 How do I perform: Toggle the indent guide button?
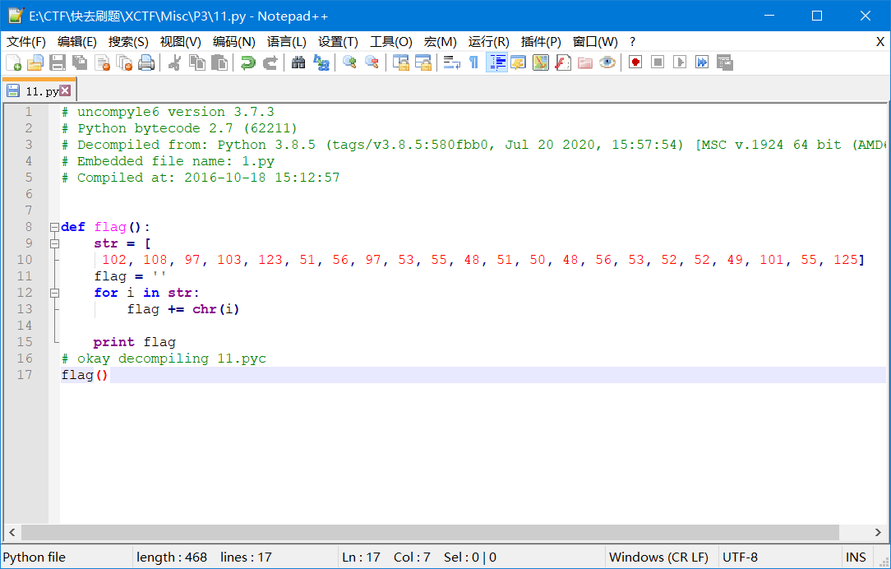[x=496, y=62]
